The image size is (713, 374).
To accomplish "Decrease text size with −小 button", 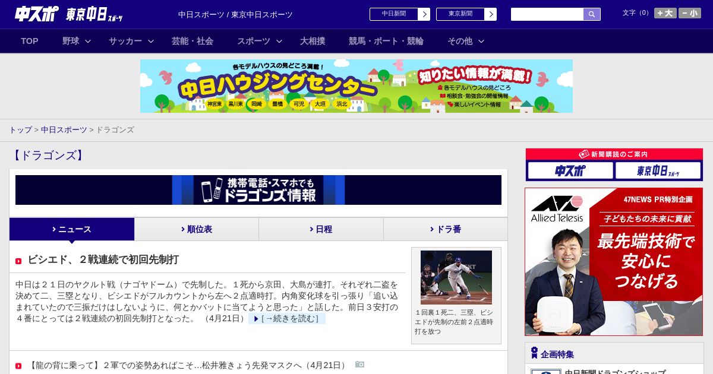I will 690,13.
